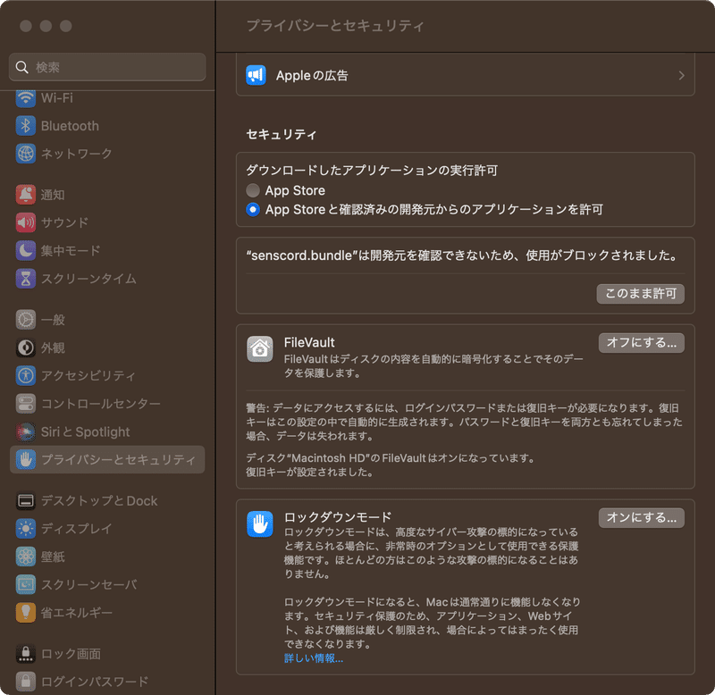The image size is (715, 695).
Task: Click the Apple の広告 megaphone icon
Action: [x=256, y=75]
